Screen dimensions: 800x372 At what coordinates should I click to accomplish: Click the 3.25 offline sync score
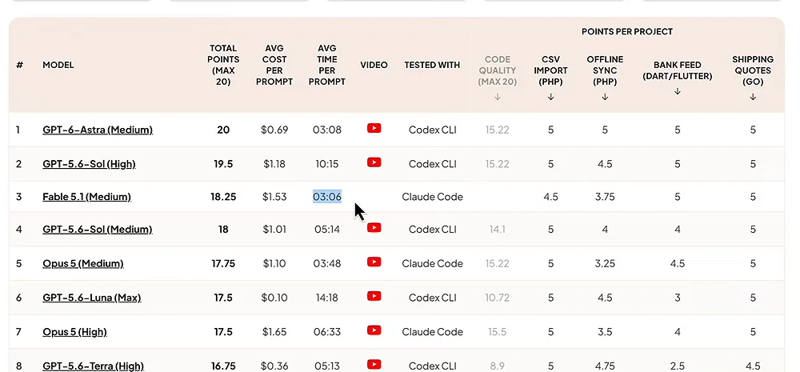(605, 263)
